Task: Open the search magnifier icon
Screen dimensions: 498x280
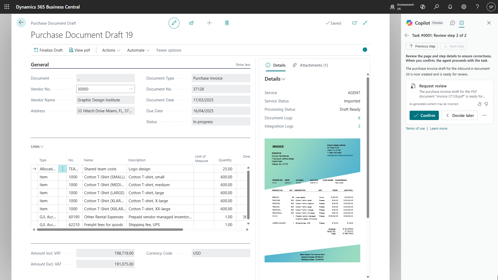Action: (x=437, y=7)
